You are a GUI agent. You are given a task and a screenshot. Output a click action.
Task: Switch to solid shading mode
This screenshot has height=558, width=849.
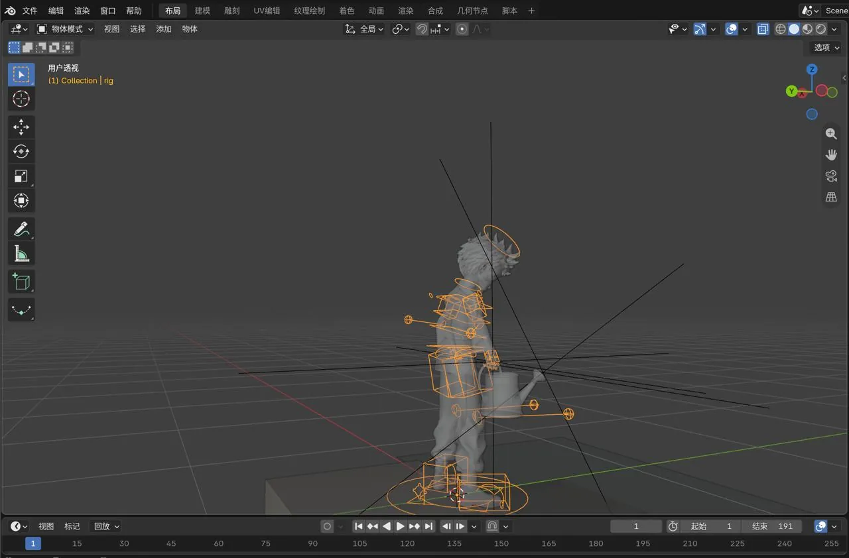[794, 29]
